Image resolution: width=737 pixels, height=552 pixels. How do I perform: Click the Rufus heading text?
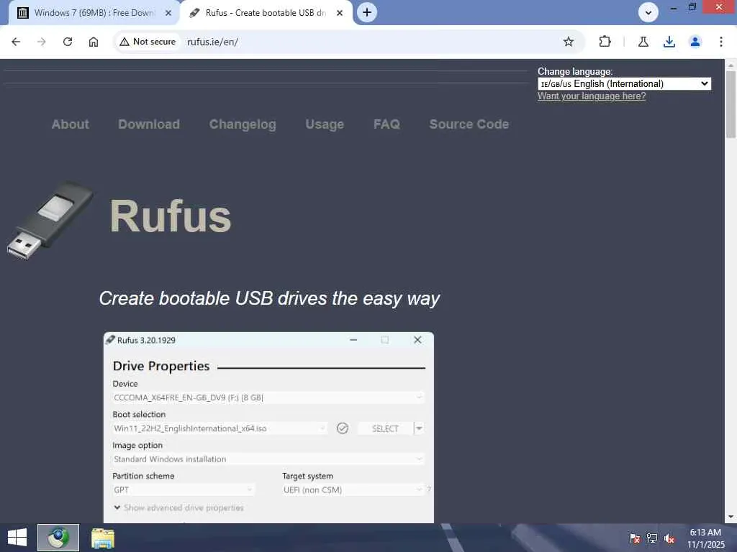(171, 216)
